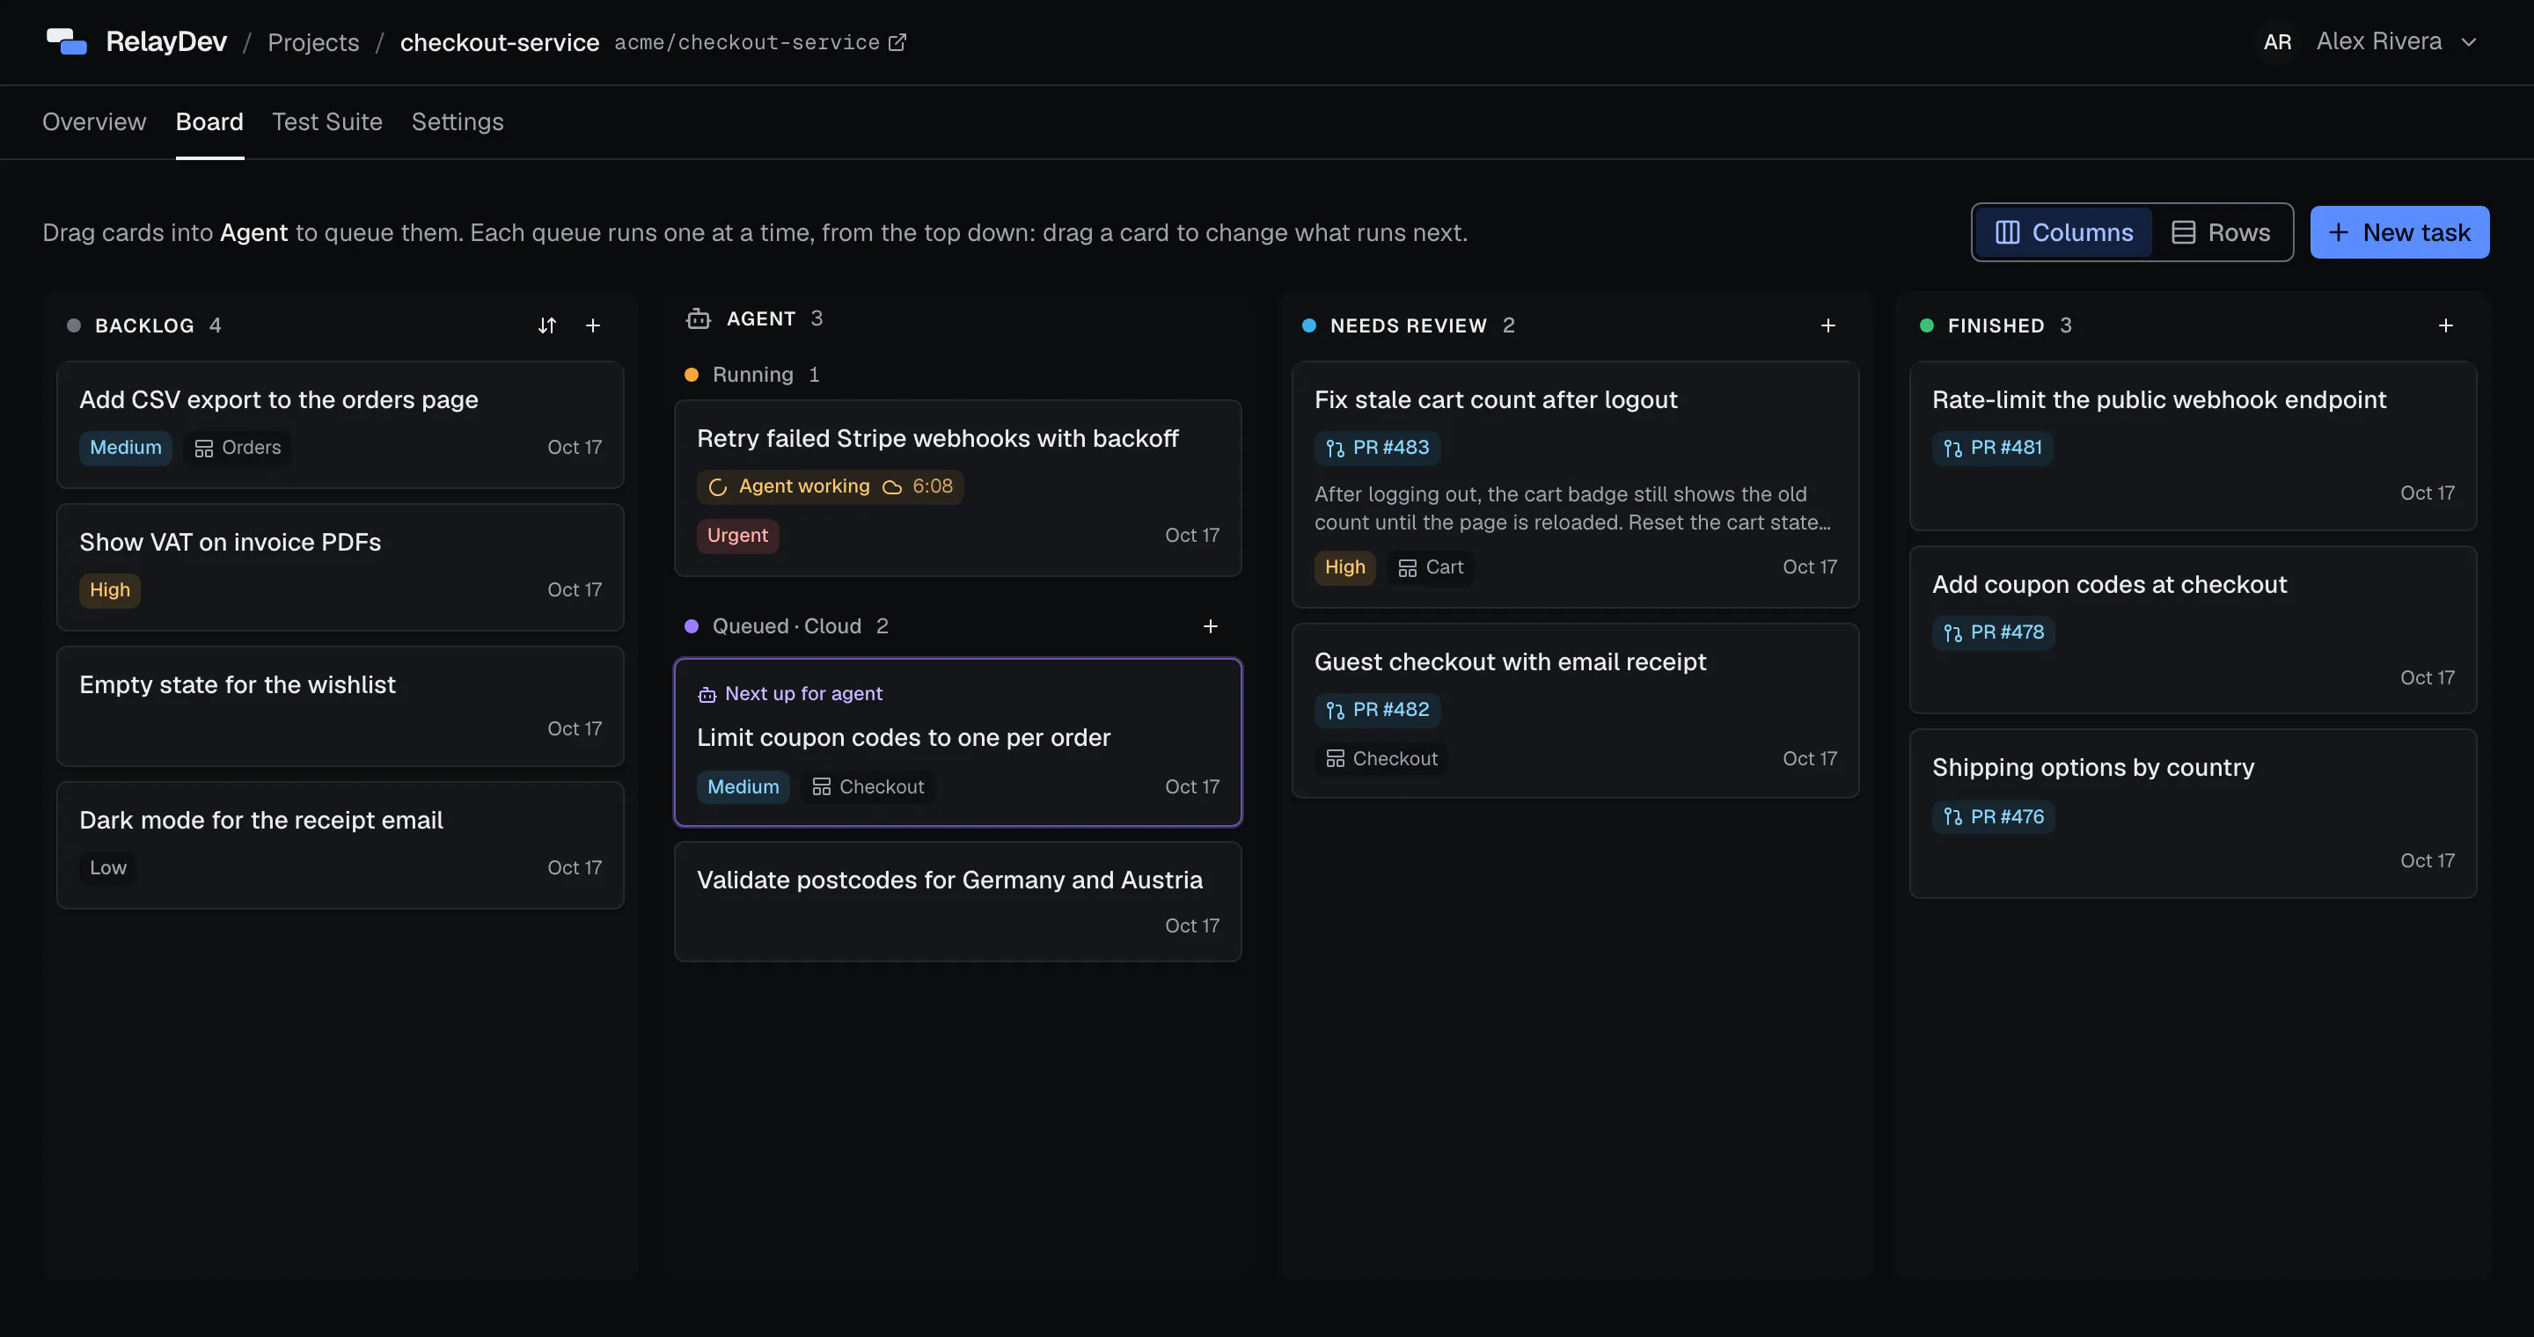The image size is (2534, 1337).
Task: Click Checkout tag on Guest checkout card
Action: tap(1382, 759)
